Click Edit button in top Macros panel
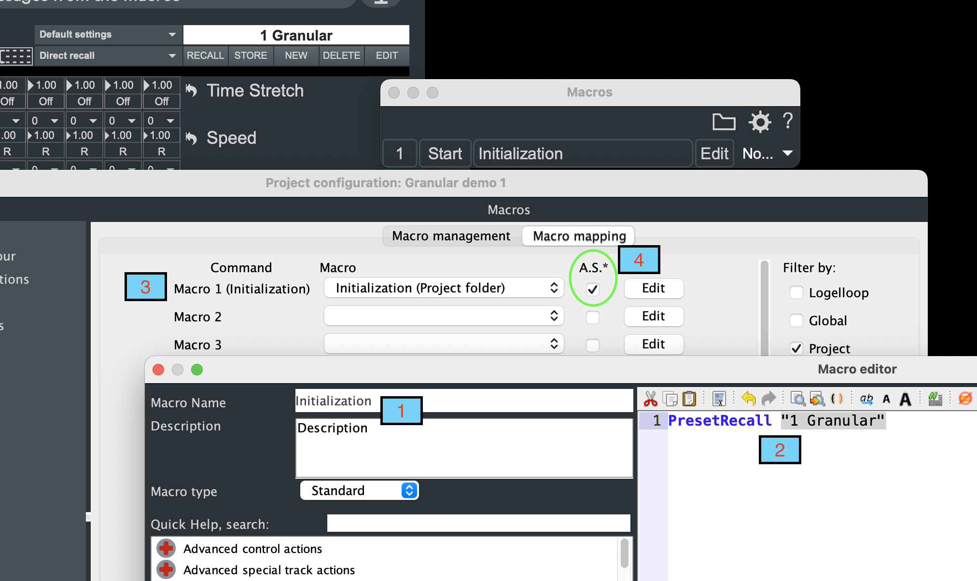The height and width of the screenshot is (581, 977). [x=714, y=153]
